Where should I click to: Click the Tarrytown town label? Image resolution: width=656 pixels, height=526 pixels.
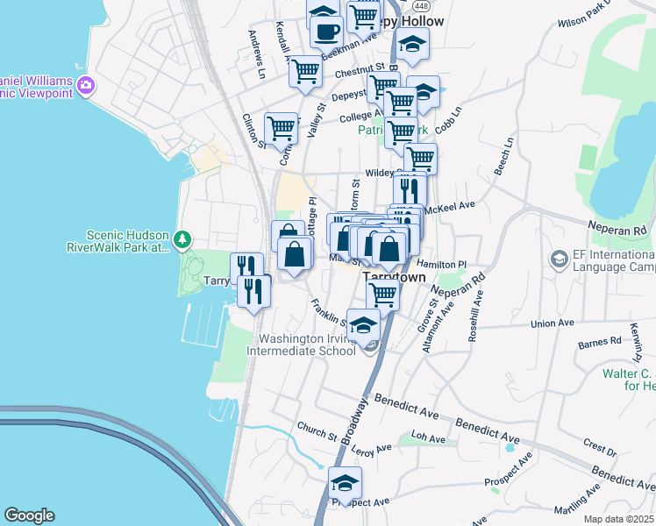click(x=394, y=277)
